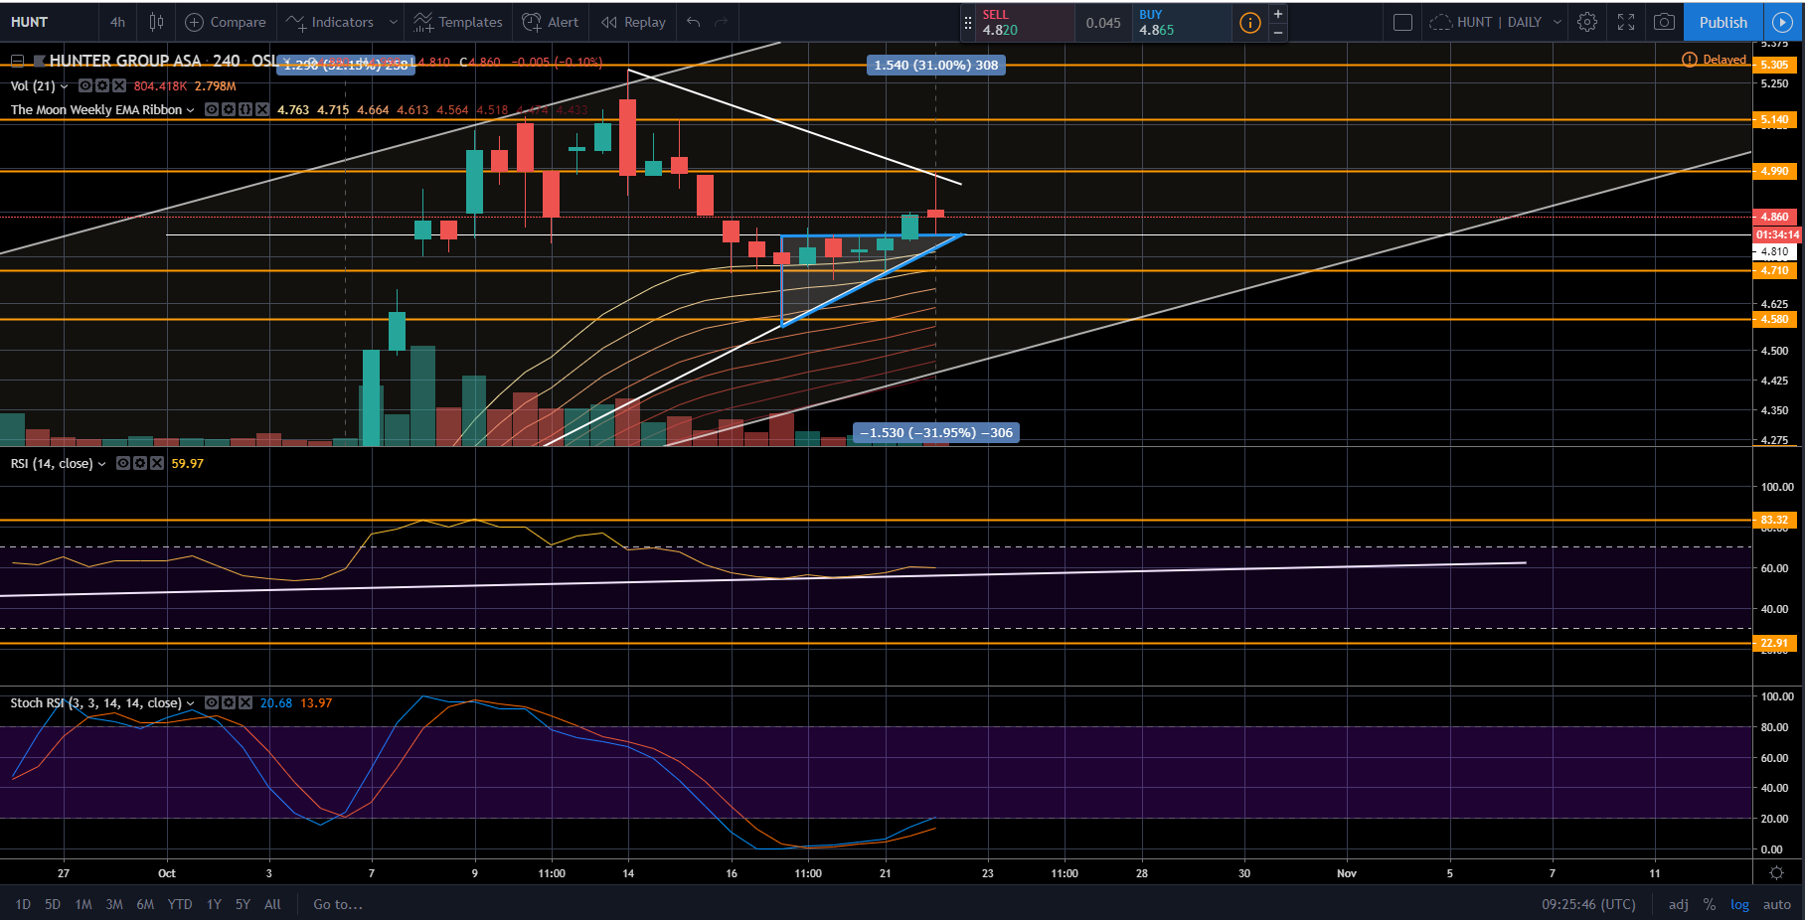Open The Moon Weekly EMA Ribbon settings
Image resolution: width=1805 pixels, height=920 pixels.
click(x=229, y=110)
